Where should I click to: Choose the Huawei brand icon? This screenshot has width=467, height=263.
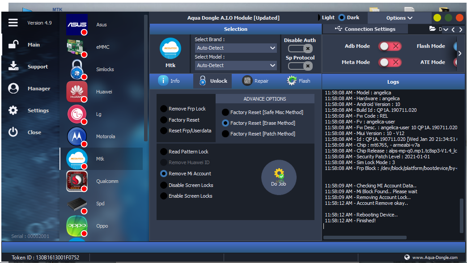coord(76,92)
